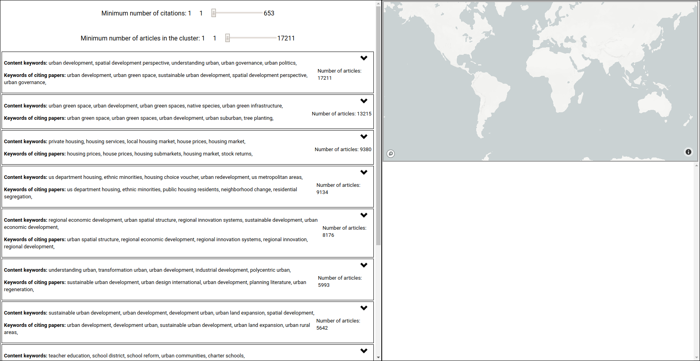Select the cluster with 13215 articles
700x361 pixels.
click(187, 111)
